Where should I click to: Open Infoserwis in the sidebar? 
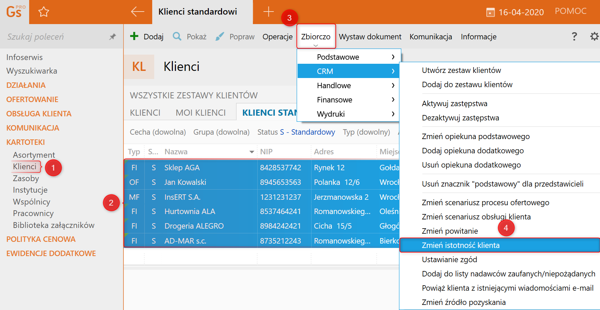coord(24,57)
